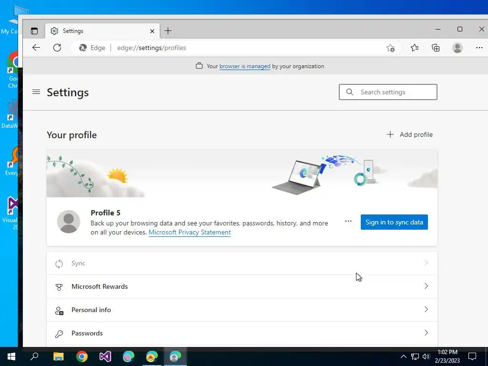Viewport: 488px width, 366px height.
Task: Go back with the back arrow
Action: (x=36, y=48)
